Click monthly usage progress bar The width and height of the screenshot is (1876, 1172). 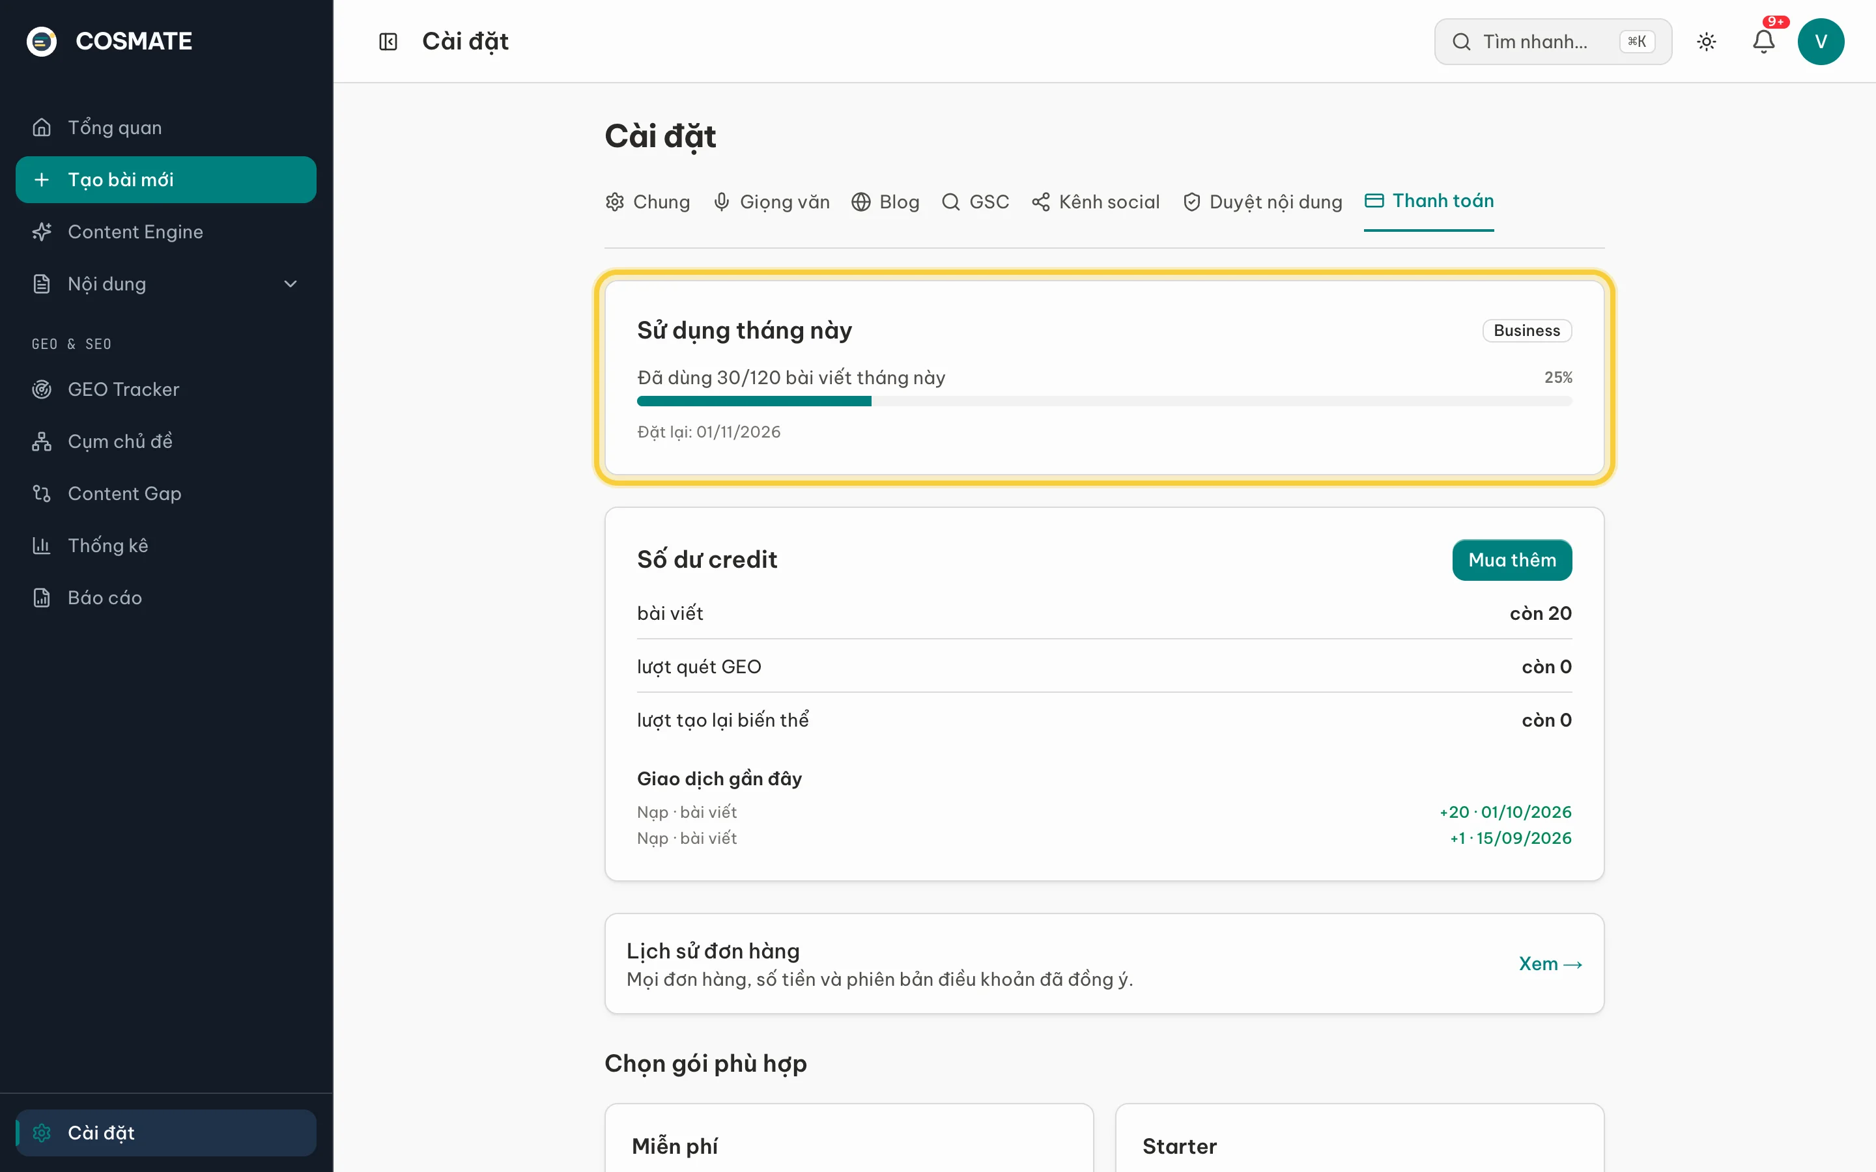tap(1104, 400)
